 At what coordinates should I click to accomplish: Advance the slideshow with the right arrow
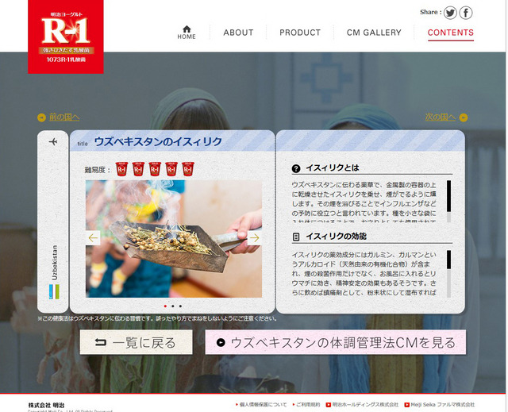pyautogui.click(x=254, y=237)
